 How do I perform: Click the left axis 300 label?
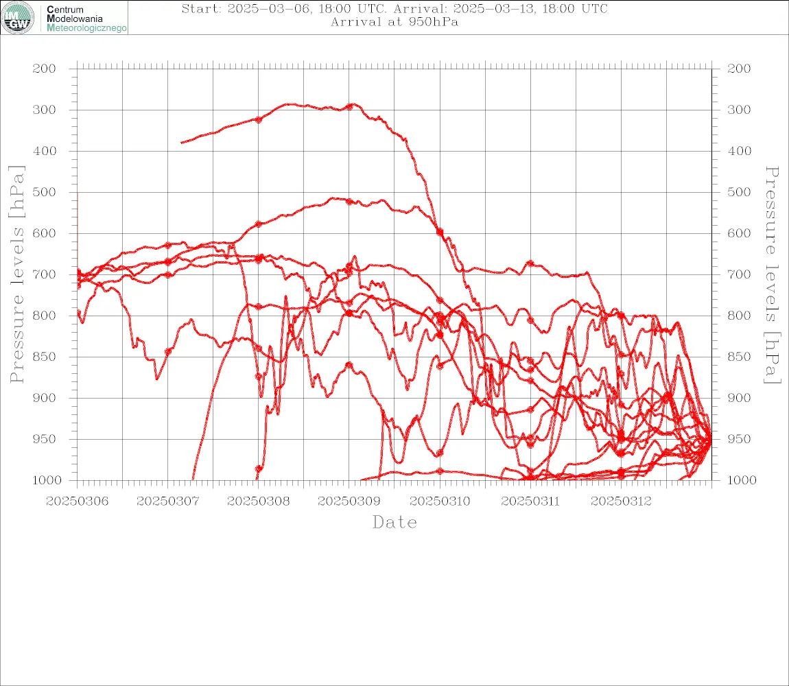tap(44, 110)
